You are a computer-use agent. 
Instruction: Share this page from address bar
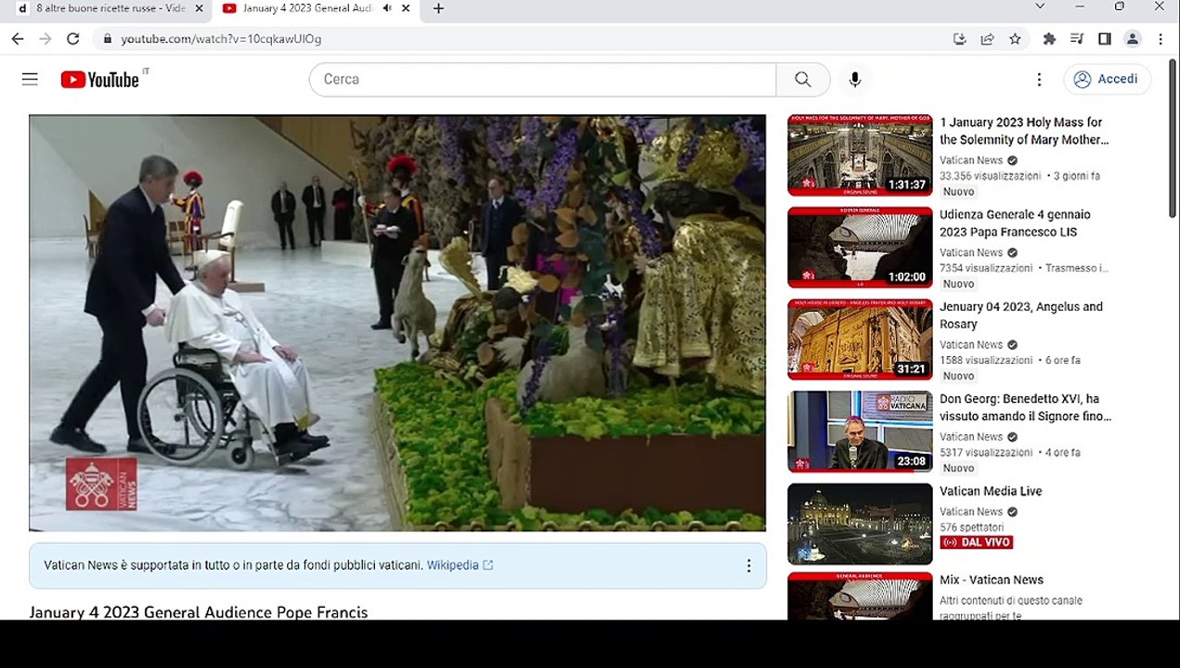point(988,39)
